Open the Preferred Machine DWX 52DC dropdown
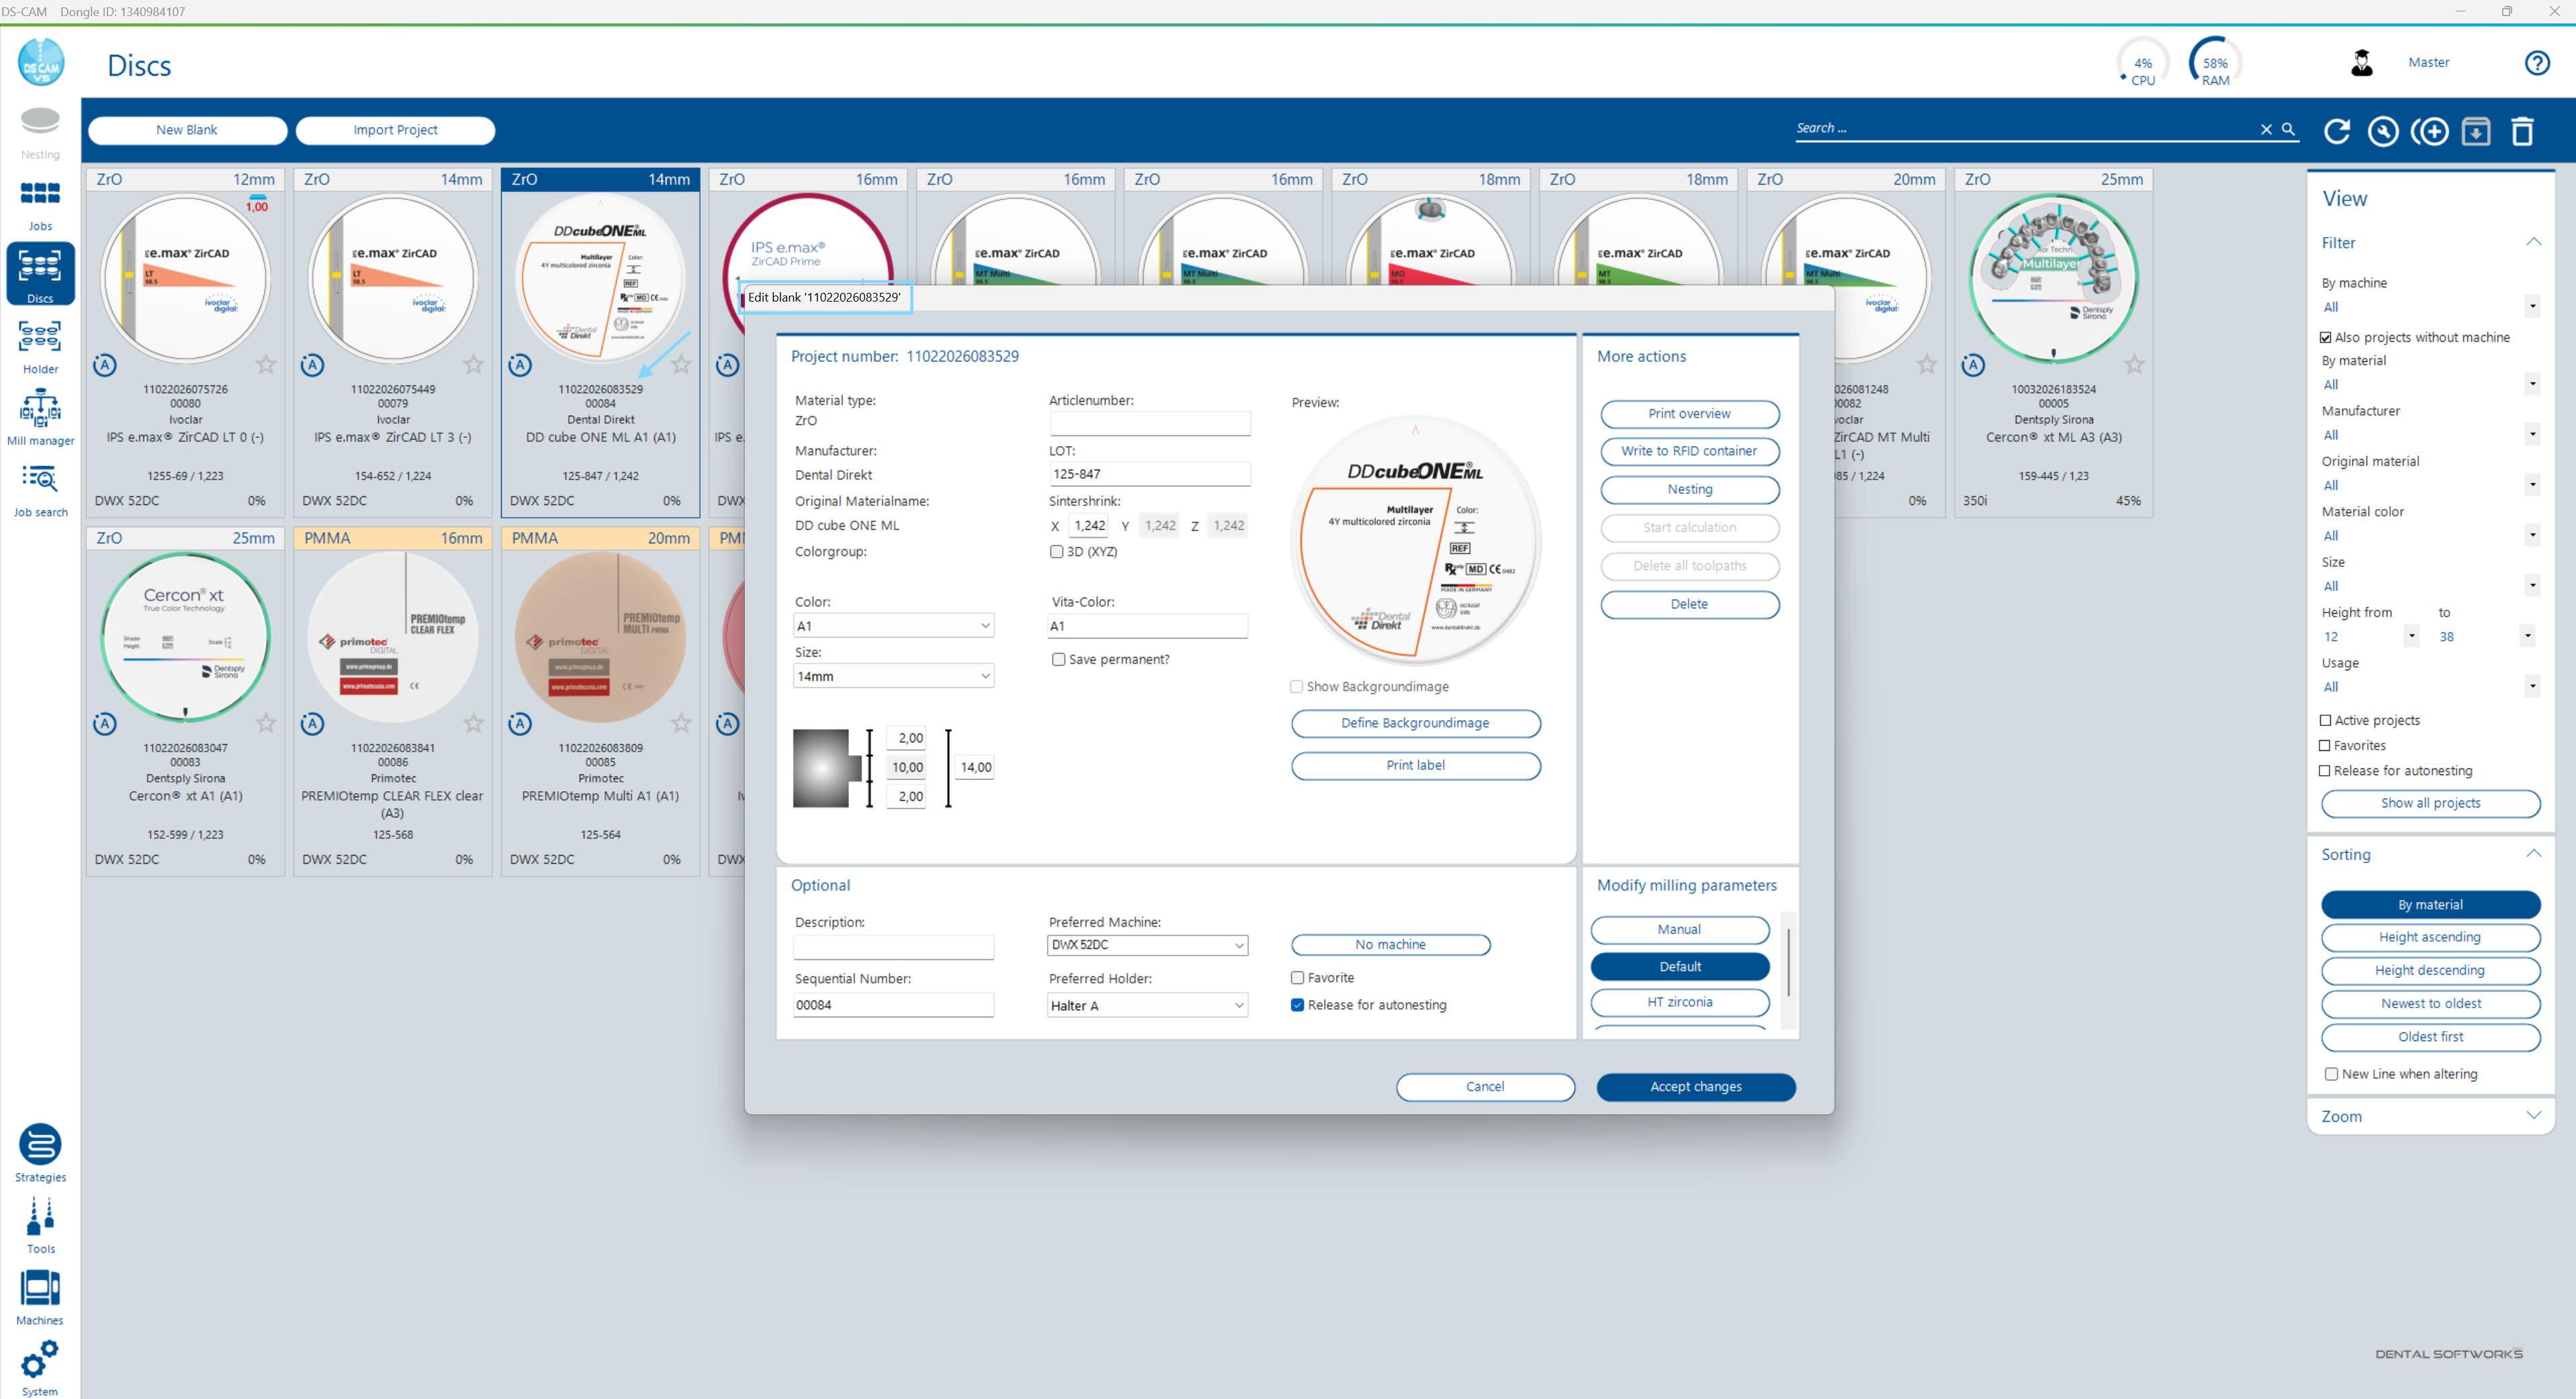Viewport: 2576px width, 1399px height. (1147, 945)
